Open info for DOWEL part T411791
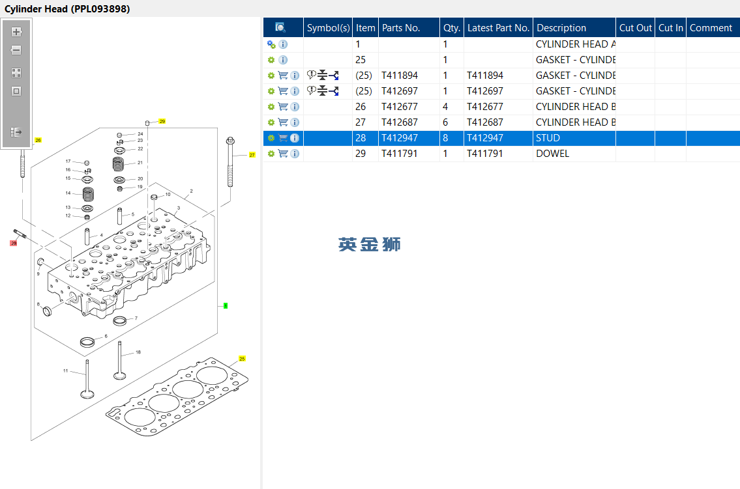Viewport: 740px width, 489px height. 295,154
